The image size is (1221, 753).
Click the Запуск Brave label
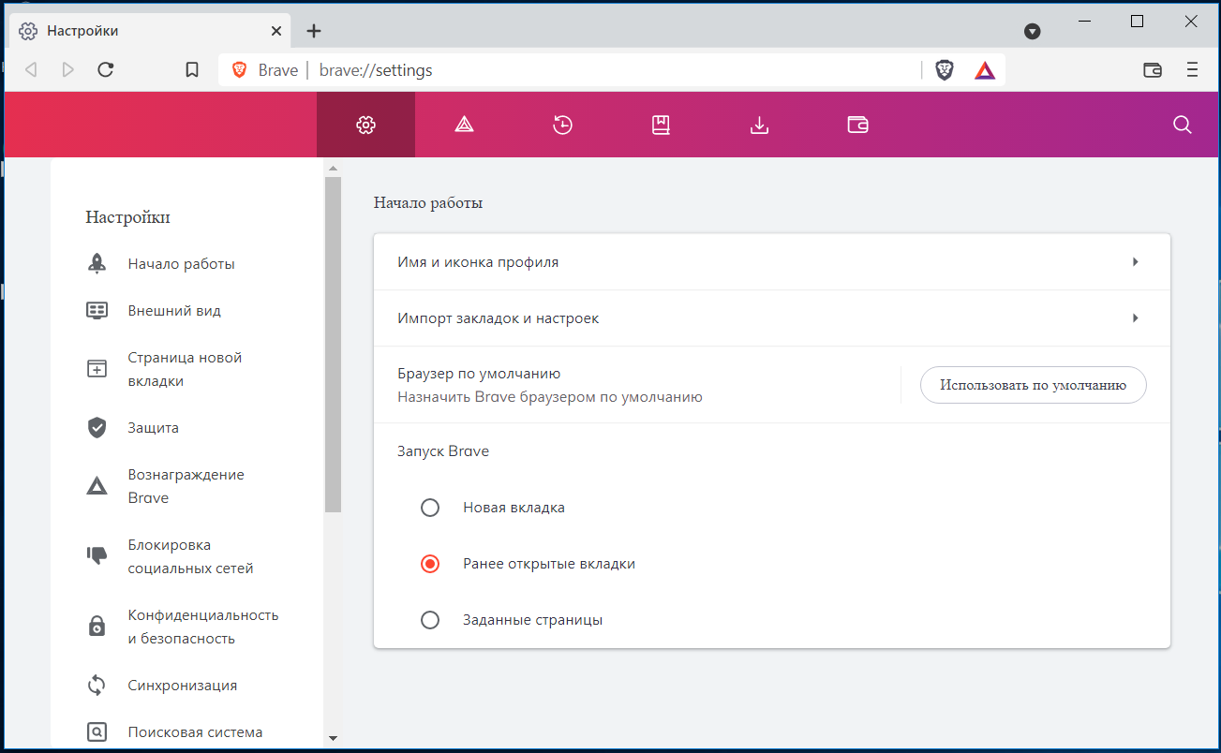(x=443, y=451)
